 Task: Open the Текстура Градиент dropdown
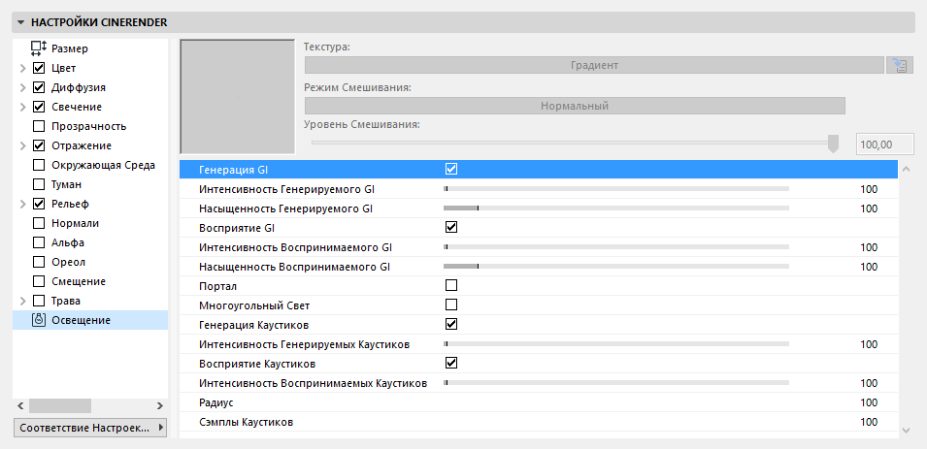(594, 65)
